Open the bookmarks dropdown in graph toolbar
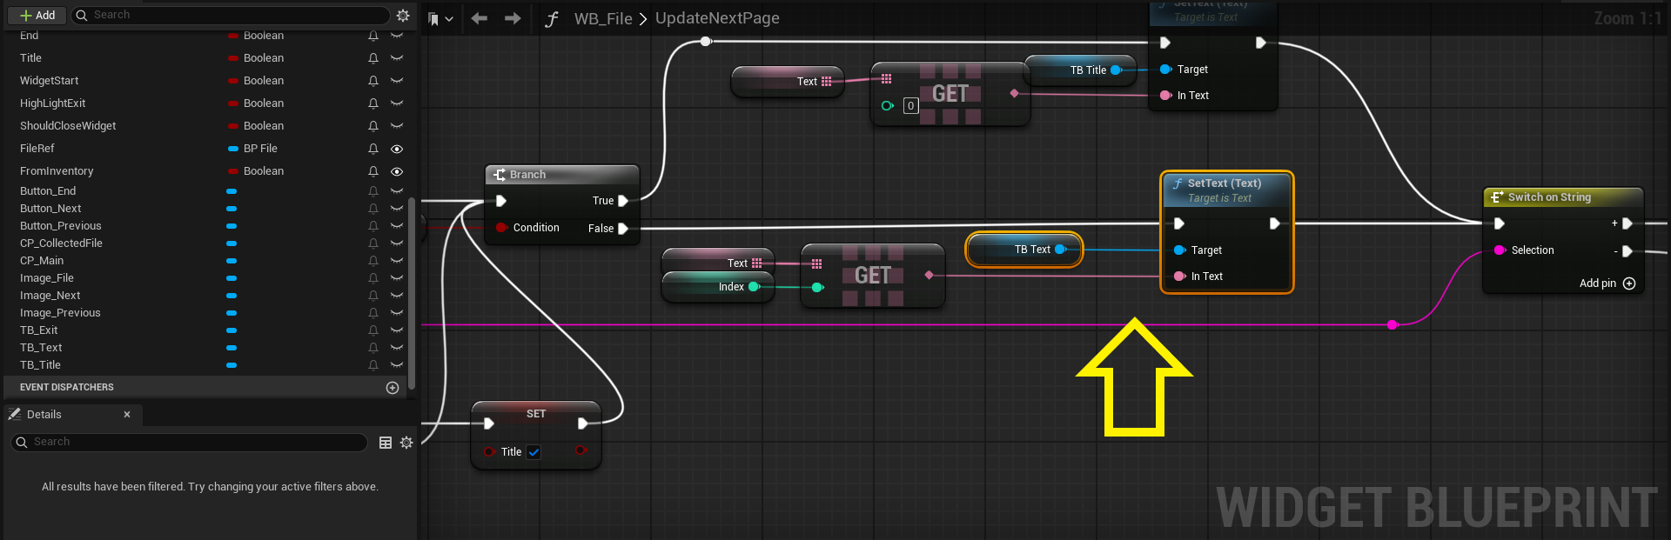 click(x=440, y=19)
